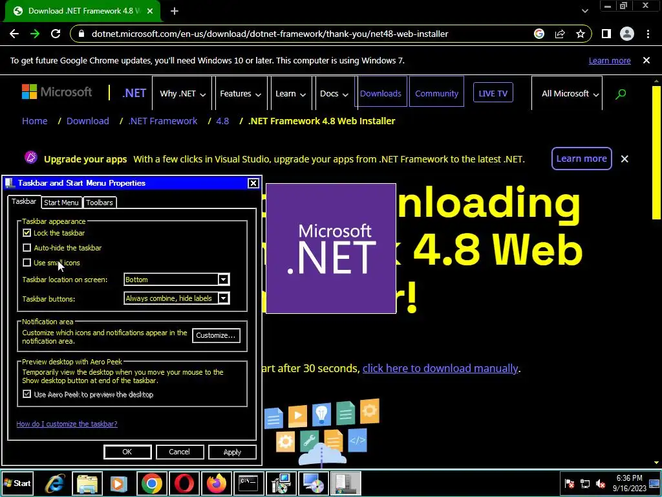Click Customize... notification area button
This screenshot has width=662, height=497.
click(216, 336)
